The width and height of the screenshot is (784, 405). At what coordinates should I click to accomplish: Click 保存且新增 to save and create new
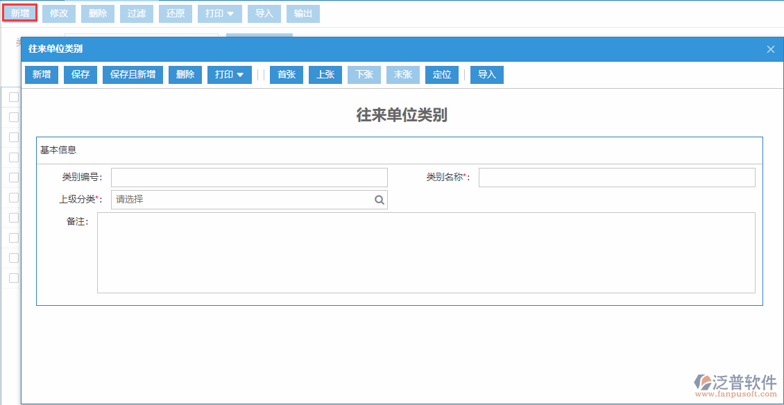(133, 74)
